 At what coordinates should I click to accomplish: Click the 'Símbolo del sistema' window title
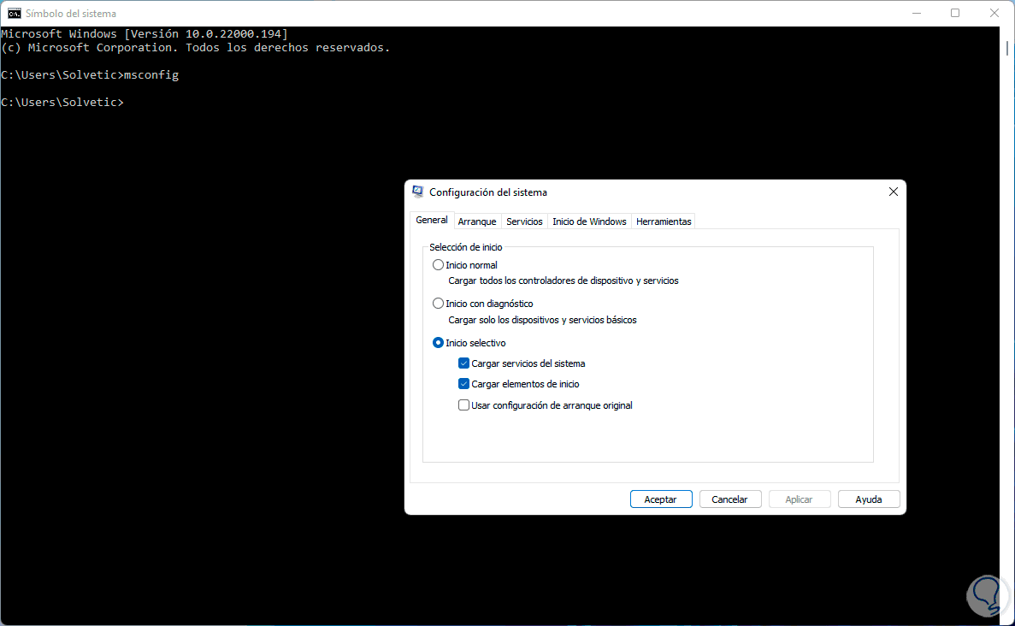[71, 13]
